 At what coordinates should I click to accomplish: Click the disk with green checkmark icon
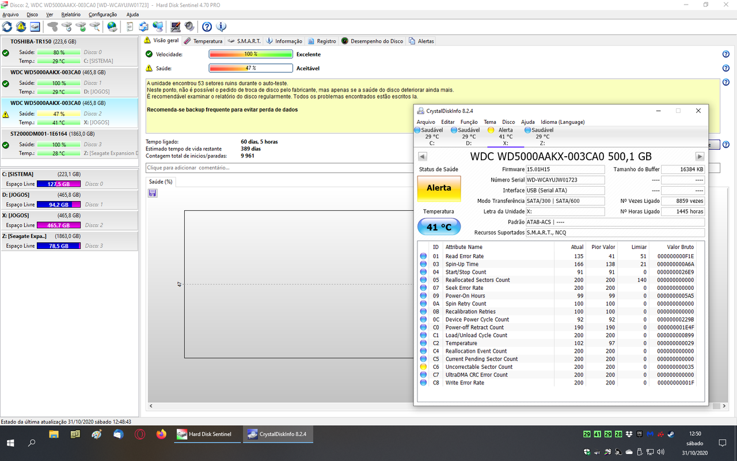[x=81, y=27]
